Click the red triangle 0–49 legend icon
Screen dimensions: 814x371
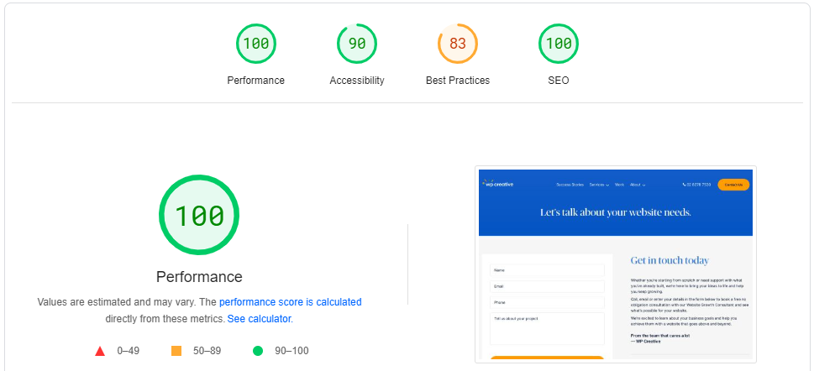tap(100, 352)
